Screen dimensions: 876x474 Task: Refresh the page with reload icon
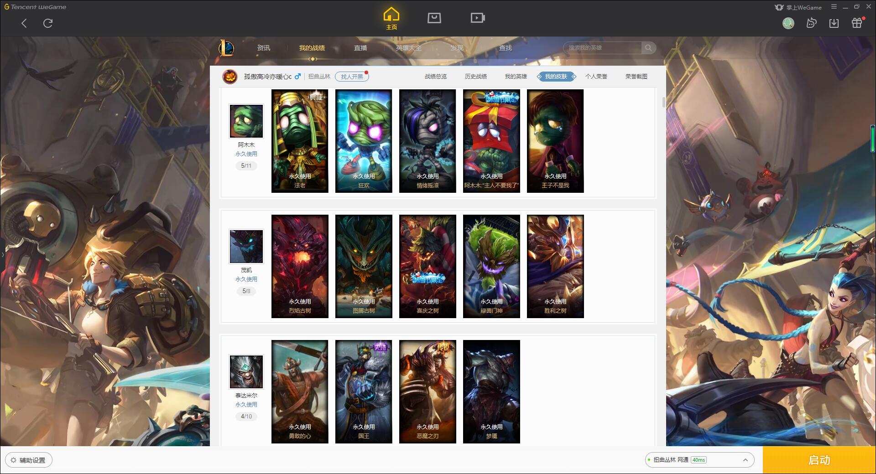tap(48, 23)
